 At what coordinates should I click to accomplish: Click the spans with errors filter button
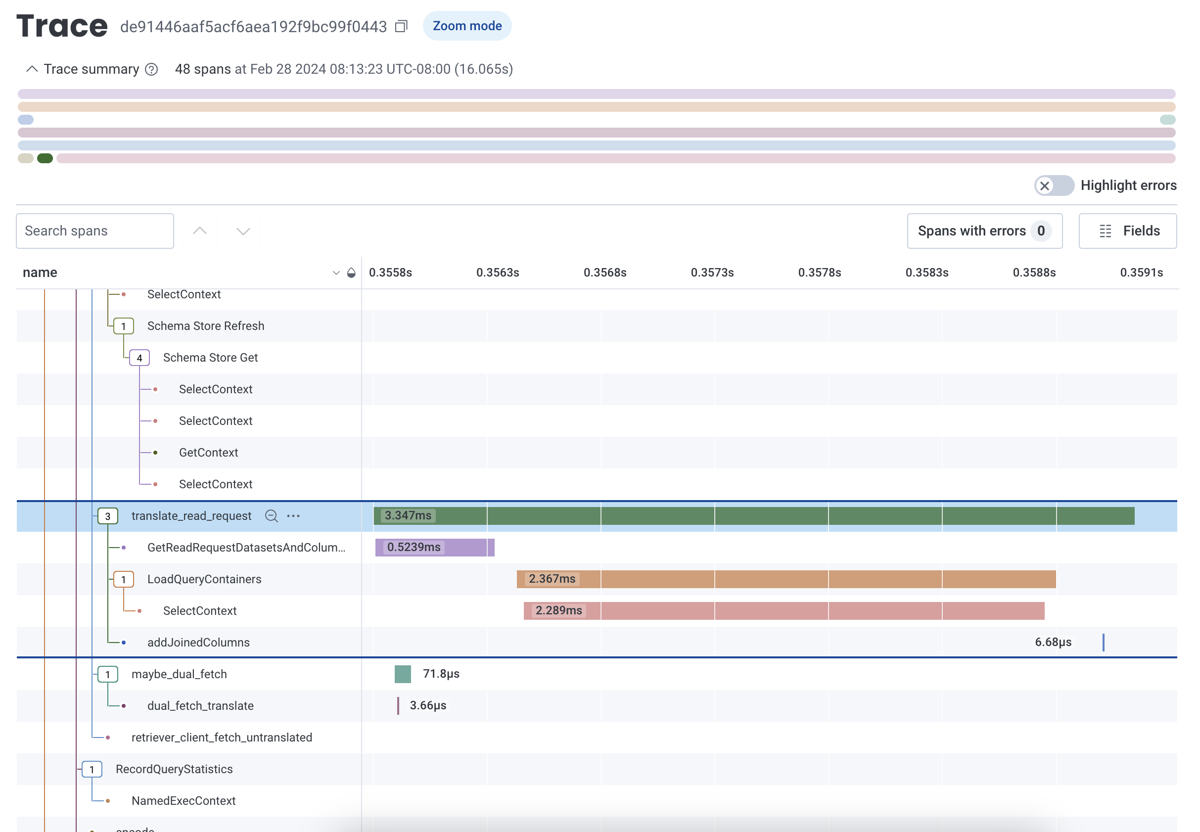[x=984, y=230]
